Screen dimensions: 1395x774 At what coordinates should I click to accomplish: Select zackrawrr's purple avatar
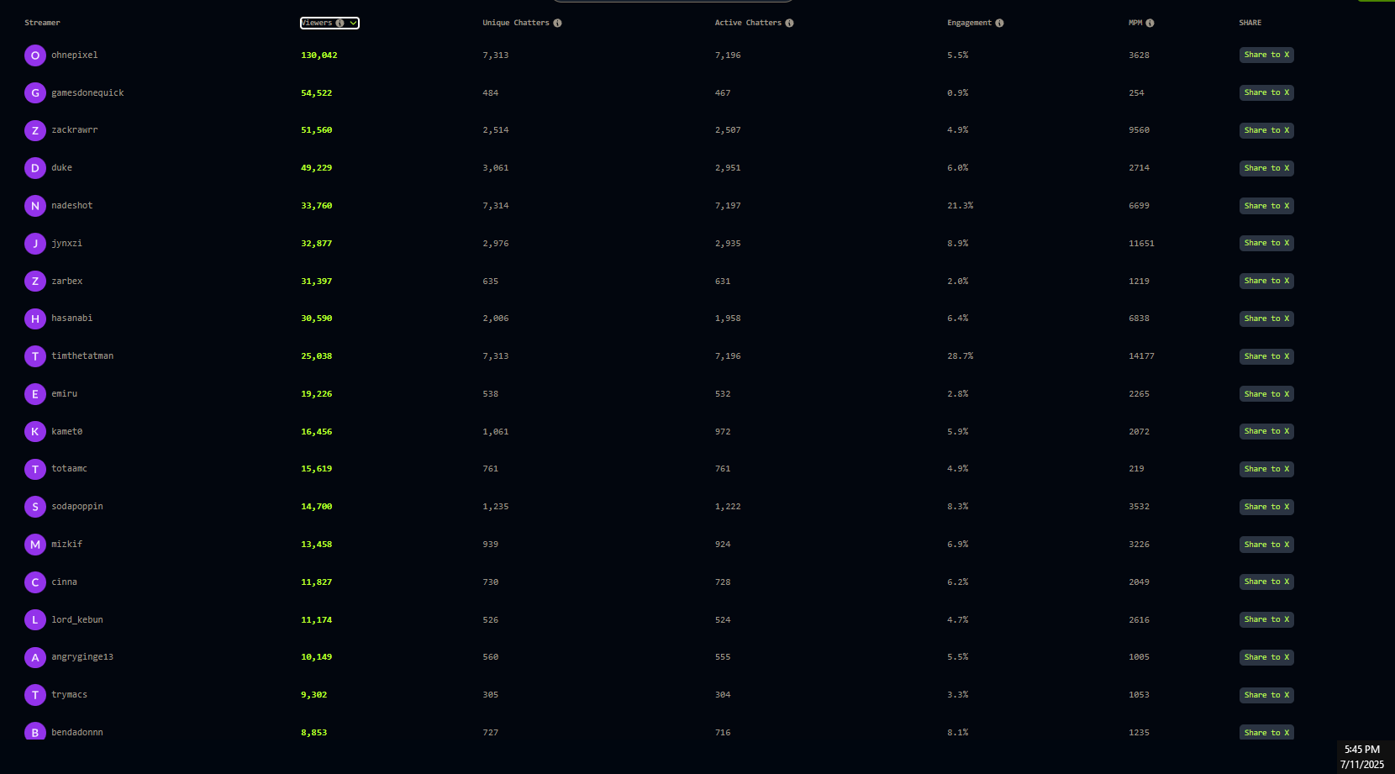point(35,130)
